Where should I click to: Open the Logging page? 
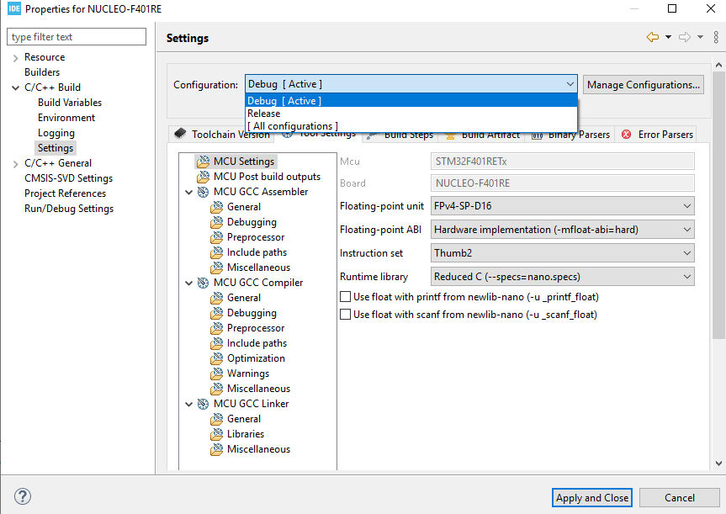(x=56, y=133)
